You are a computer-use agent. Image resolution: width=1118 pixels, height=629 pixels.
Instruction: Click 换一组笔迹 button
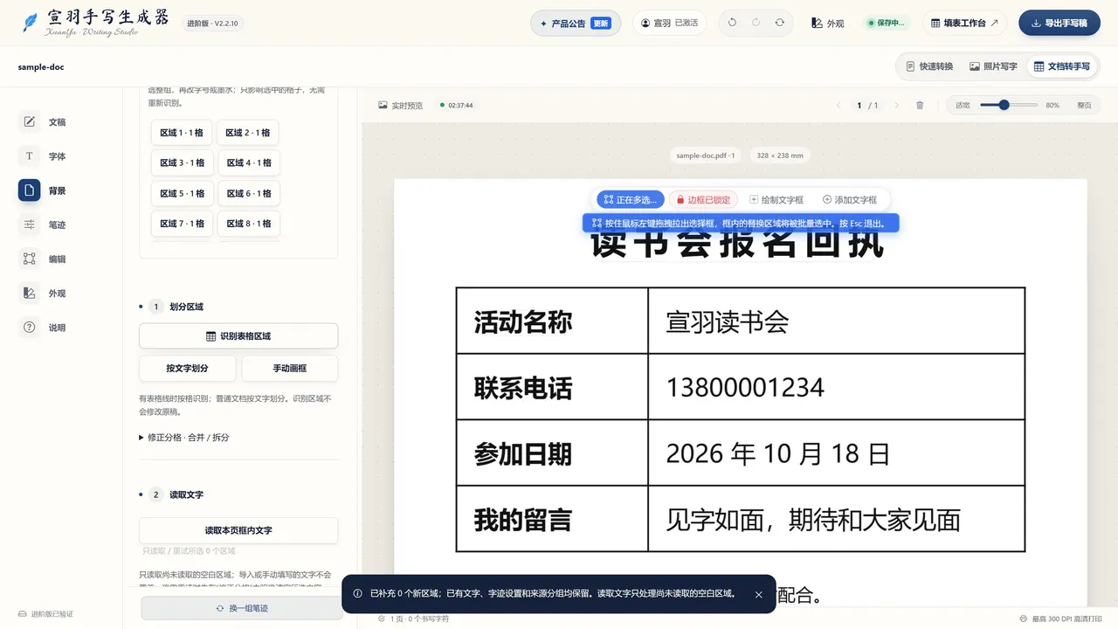coord(242,608)
